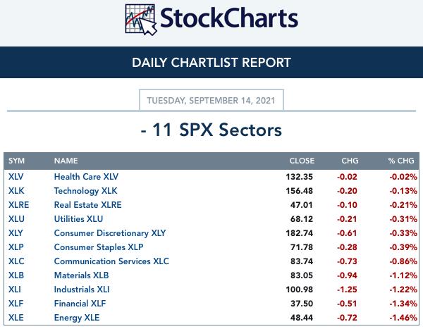Image resolution: width=423 pixels, height=329 pixels.
Task: Open the Health Care XLV link
Action: click(86, 177)
